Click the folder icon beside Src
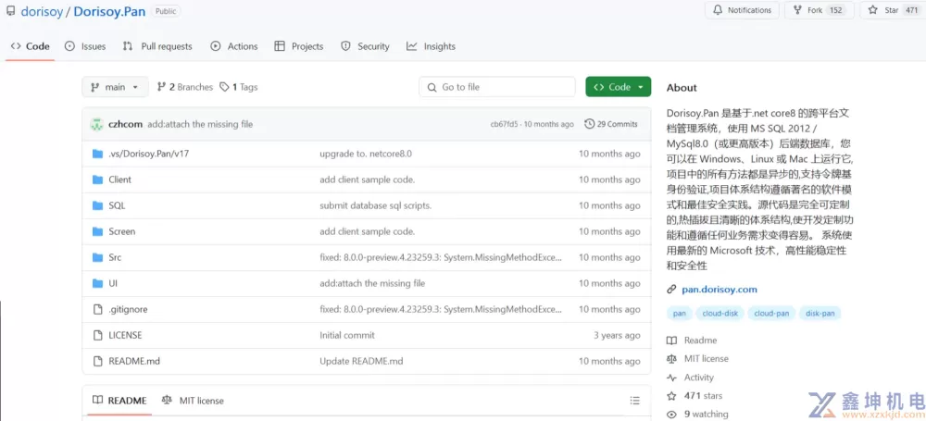 (x=98, y=257)
